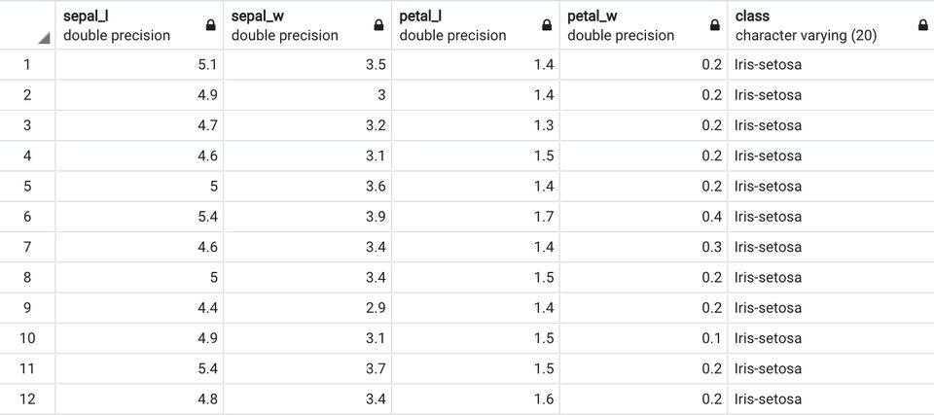
Task: Click the lock icon in petal_l column header
Action: tap(548, 26)
